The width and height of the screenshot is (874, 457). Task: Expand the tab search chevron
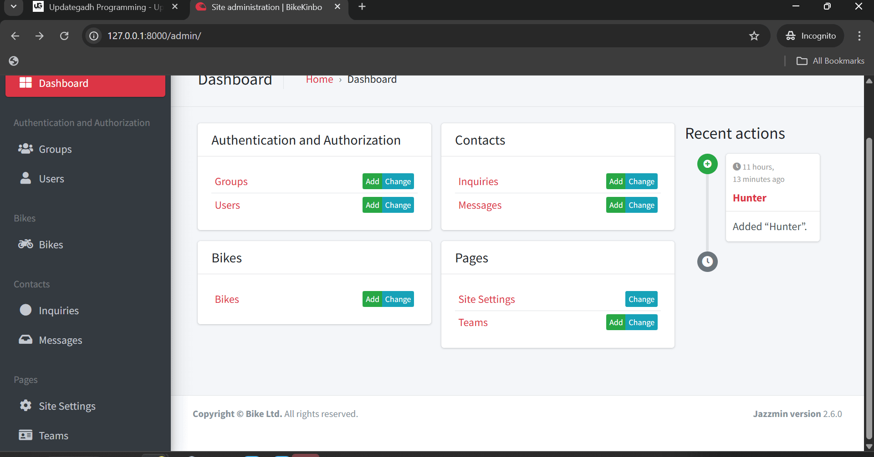click(13, 7)
